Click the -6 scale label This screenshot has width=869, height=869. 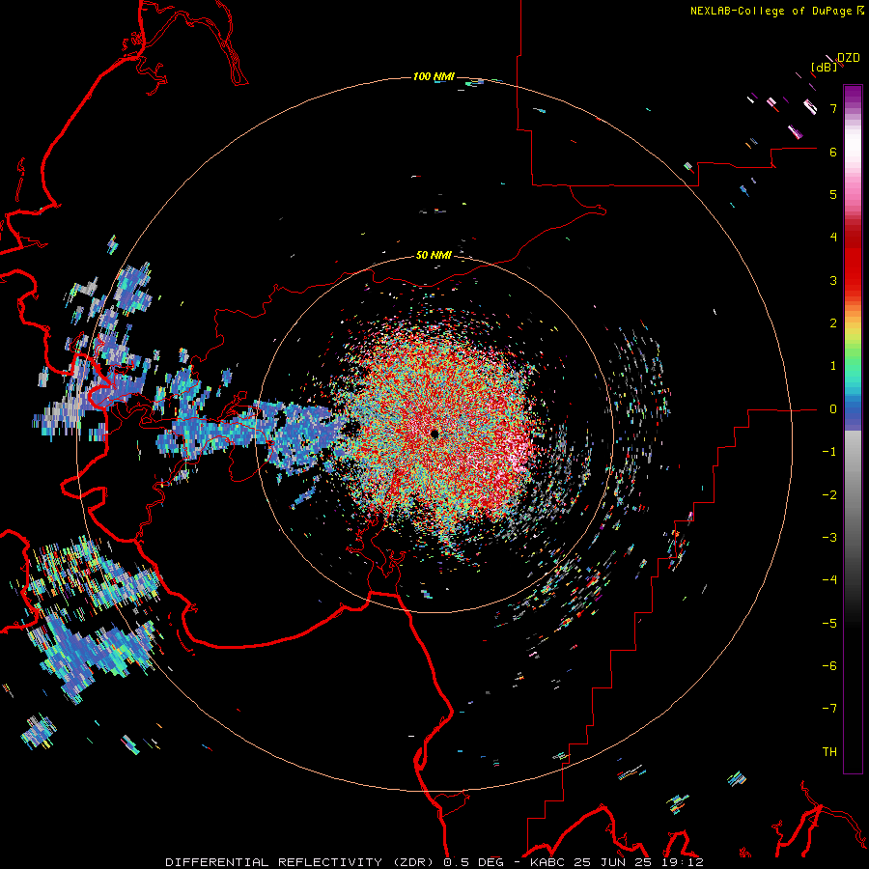[829, 666]
